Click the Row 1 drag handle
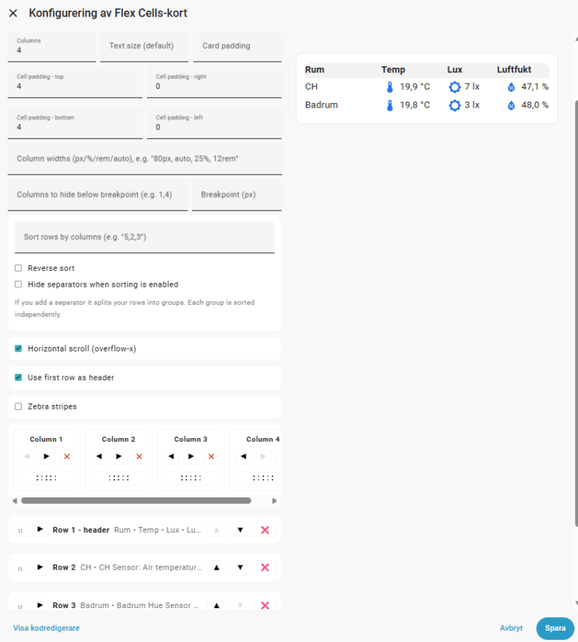Image resolution: width=578 pixels, height=642 pixels. click(20, 531)
